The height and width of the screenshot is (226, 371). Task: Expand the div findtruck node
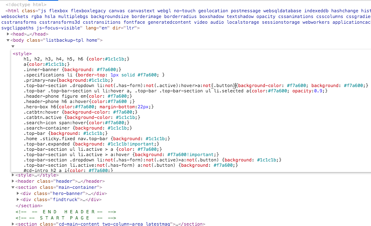18,200
